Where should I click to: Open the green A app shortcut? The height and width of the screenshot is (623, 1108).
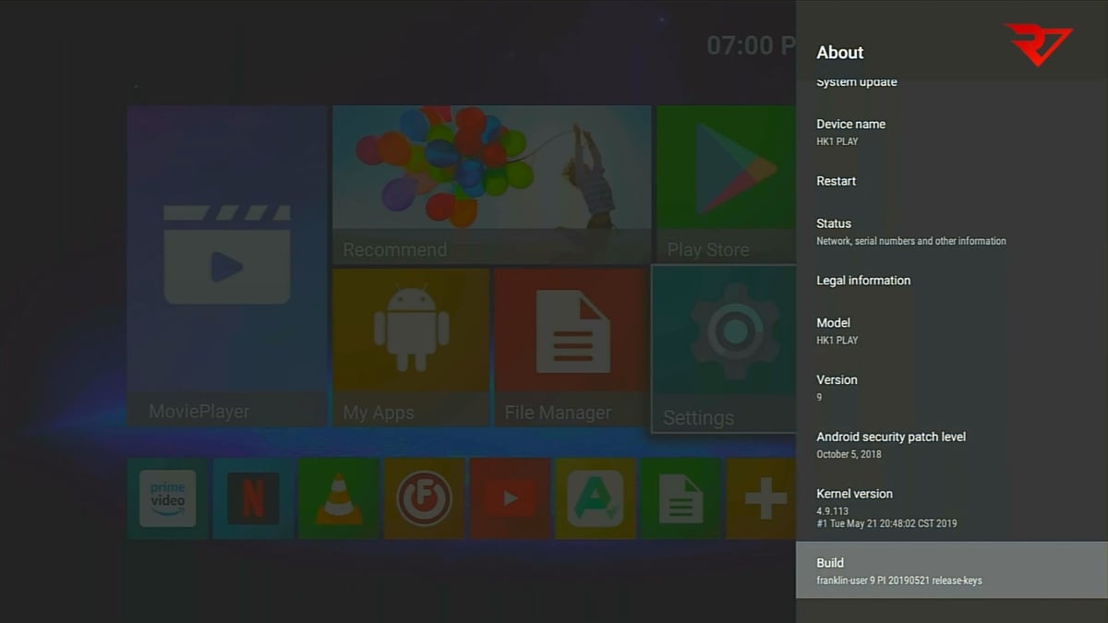(x=595, y=498)
